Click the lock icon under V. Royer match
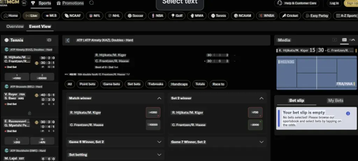The image size is (358, 161). (29, 113)
